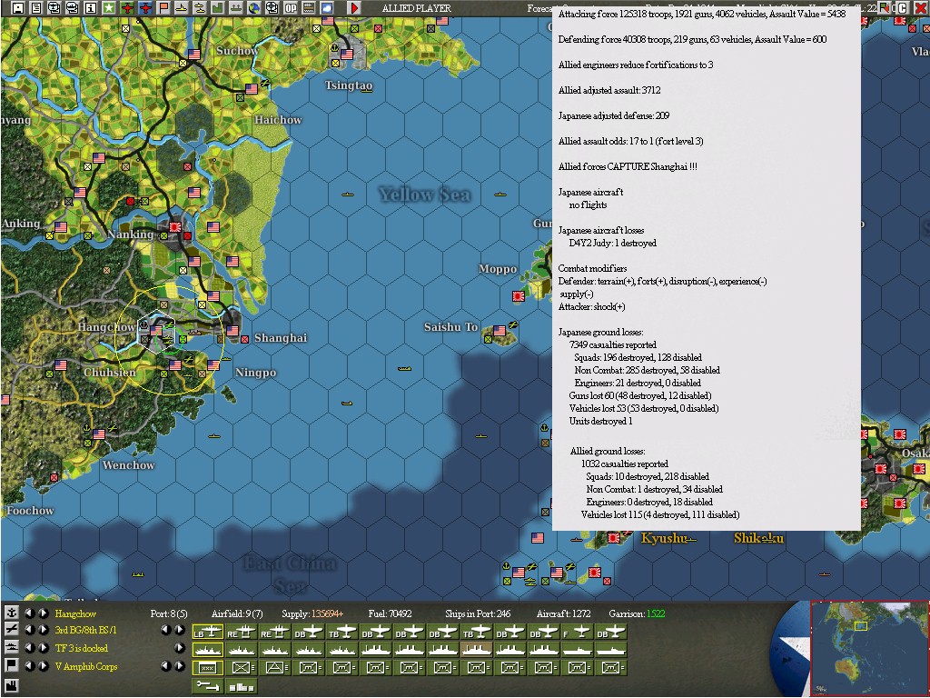Open the reports list document icon

[x=36, y=8]
